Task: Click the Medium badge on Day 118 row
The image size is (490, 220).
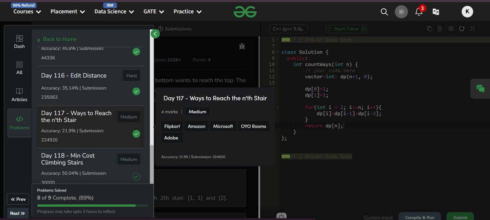Action: click(129, 159)
